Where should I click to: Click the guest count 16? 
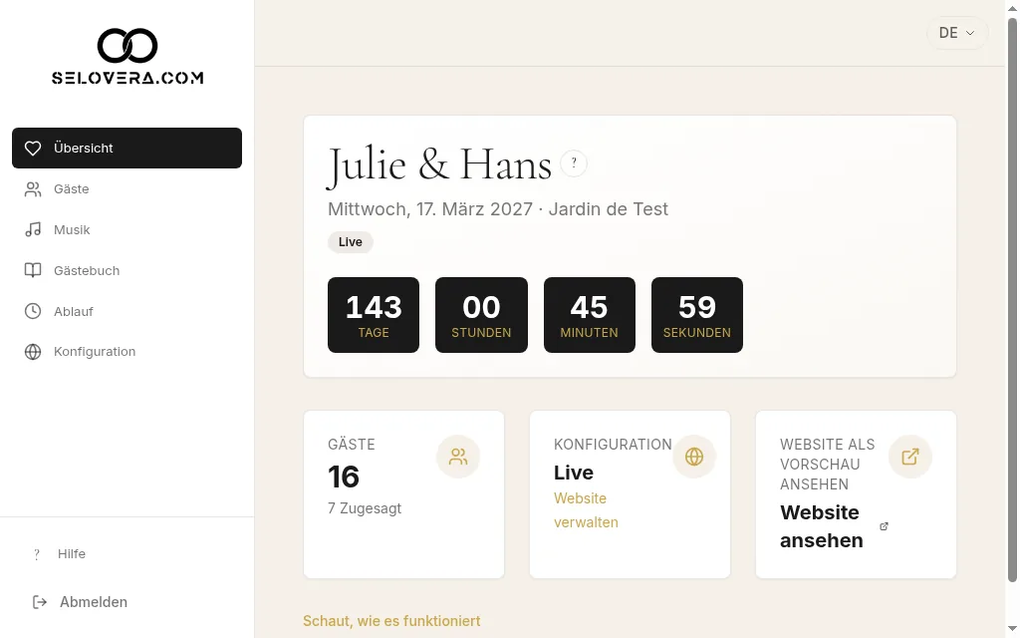tap(344, 478)
